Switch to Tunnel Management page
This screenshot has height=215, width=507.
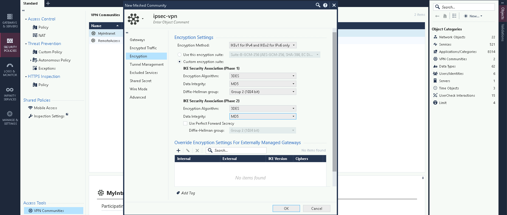point(147,64)
